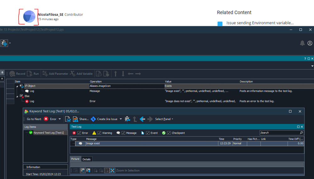Uncheck the Warning filter checkbox

tap(99, 133)
